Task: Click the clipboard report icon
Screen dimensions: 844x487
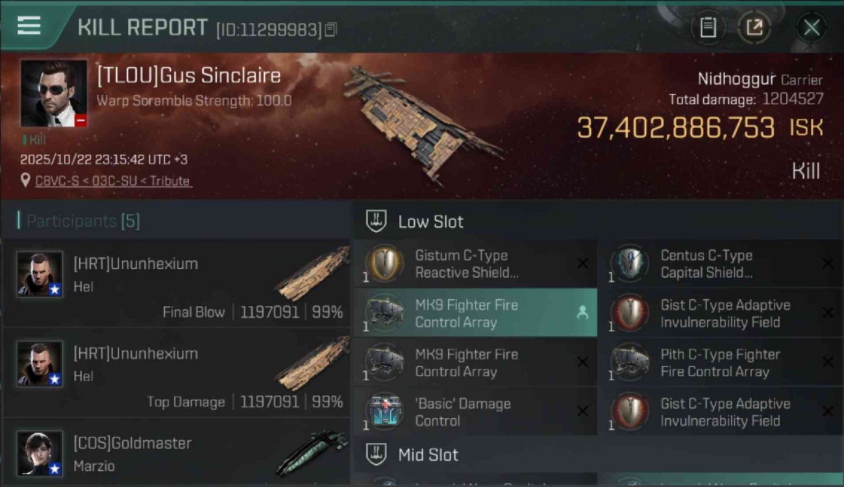Action: 708,27
